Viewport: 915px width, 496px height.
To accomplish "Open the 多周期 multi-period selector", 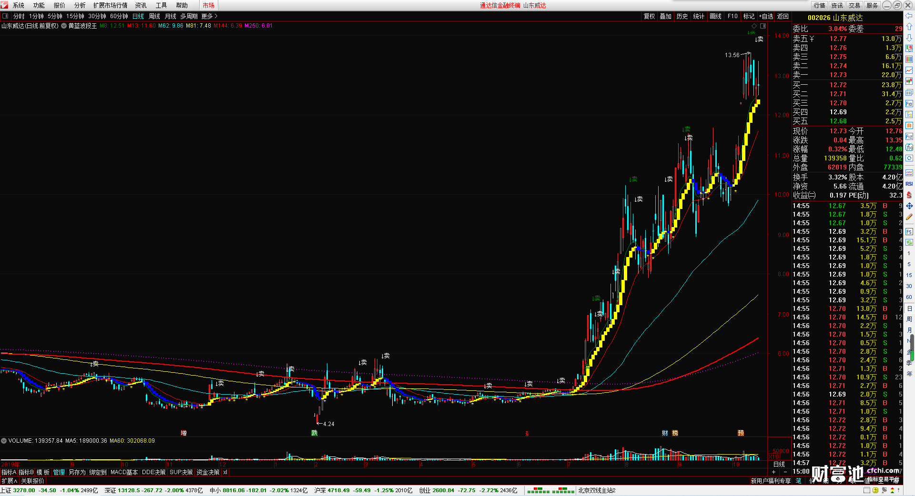I will point(189,16).
